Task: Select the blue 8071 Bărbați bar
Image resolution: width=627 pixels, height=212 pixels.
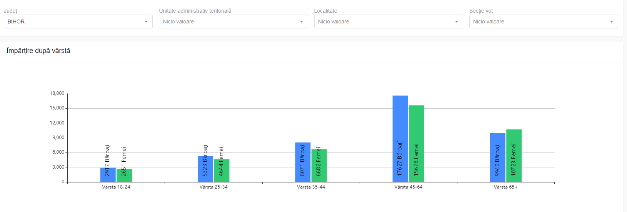Action: click(x=303, y=162)
